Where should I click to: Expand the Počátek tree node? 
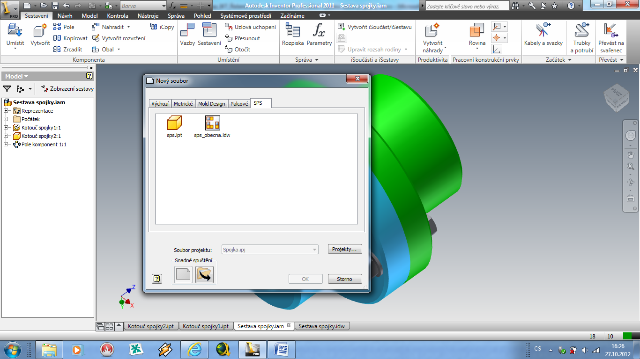[6, 119]
